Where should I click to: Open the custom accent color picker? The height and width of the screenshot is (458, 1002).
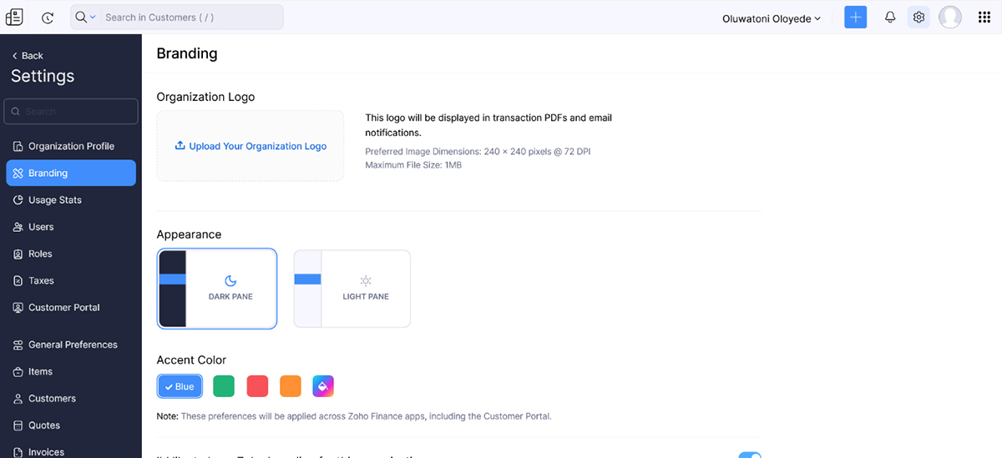tap(323, 386)
